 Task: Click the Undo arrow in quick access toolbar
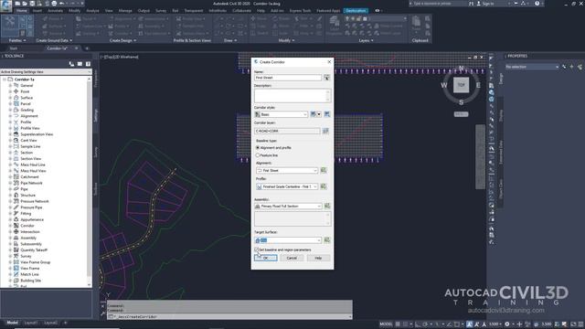(61, 4)
